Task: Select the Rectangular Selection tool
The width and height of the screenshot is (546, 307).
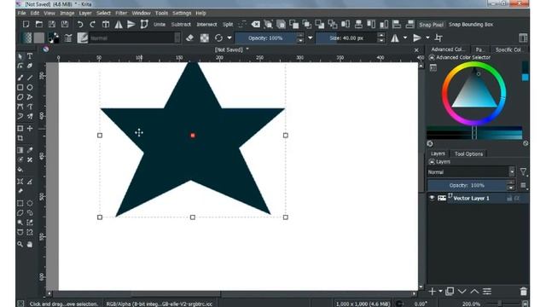Action: [x=20, y=203]
